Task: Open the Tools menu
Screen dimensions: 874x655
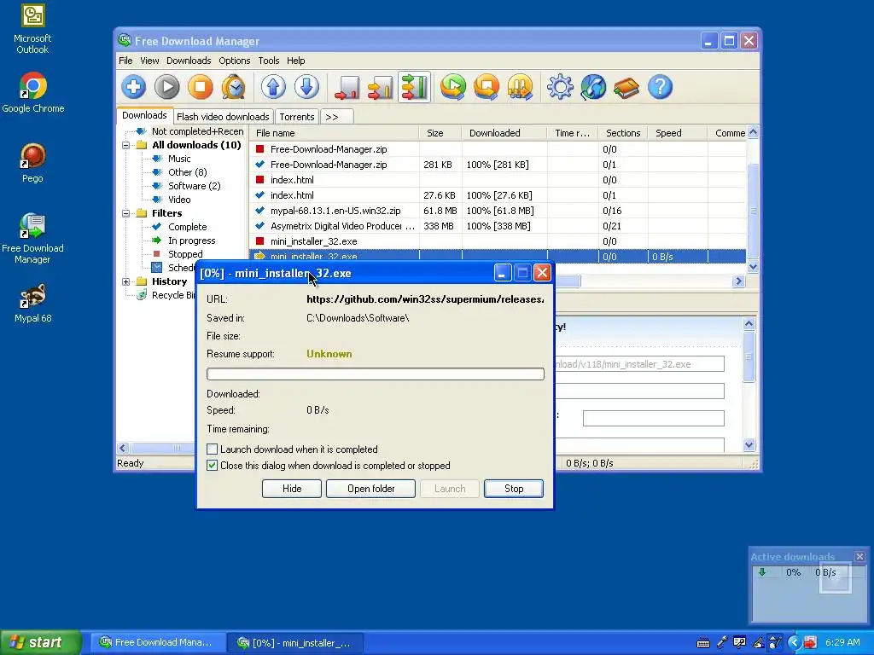Action: coord(269,61)
